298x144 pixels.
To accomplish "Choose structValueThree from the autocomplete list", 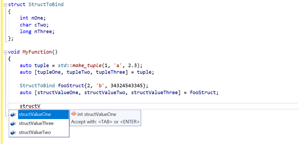I will pos(43,123).
